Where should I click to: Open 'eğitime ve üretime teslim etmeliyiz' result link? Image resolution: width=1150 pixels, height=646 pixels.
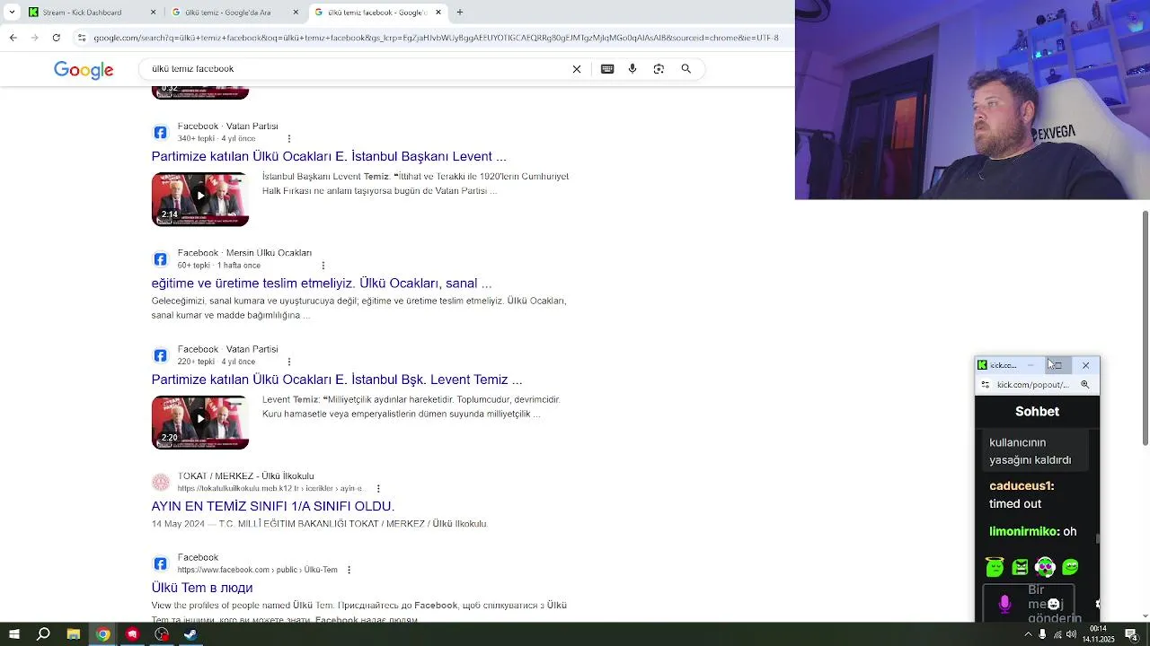click(322, 284)
